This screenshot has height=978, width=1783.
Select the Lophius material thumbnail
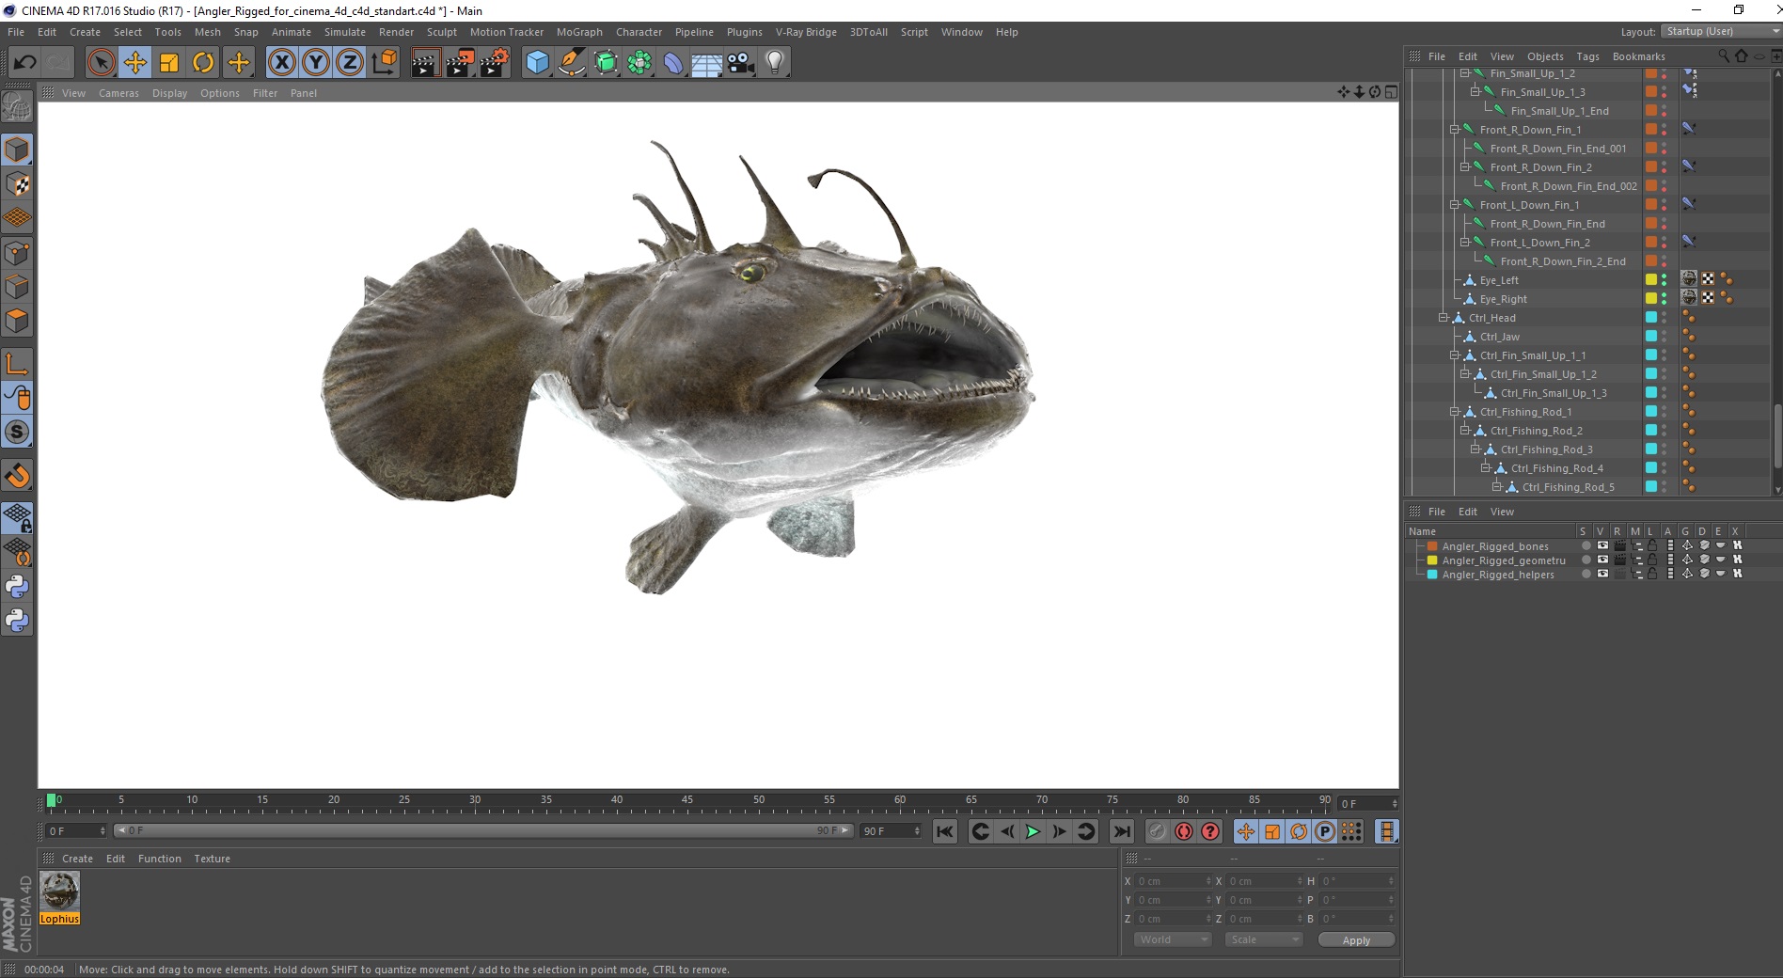(59, 891)
